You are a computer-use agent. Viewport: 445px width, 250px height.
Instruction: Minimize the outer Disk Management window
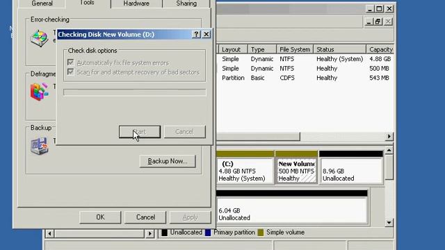pyautogui.click(x=369, y=9)
